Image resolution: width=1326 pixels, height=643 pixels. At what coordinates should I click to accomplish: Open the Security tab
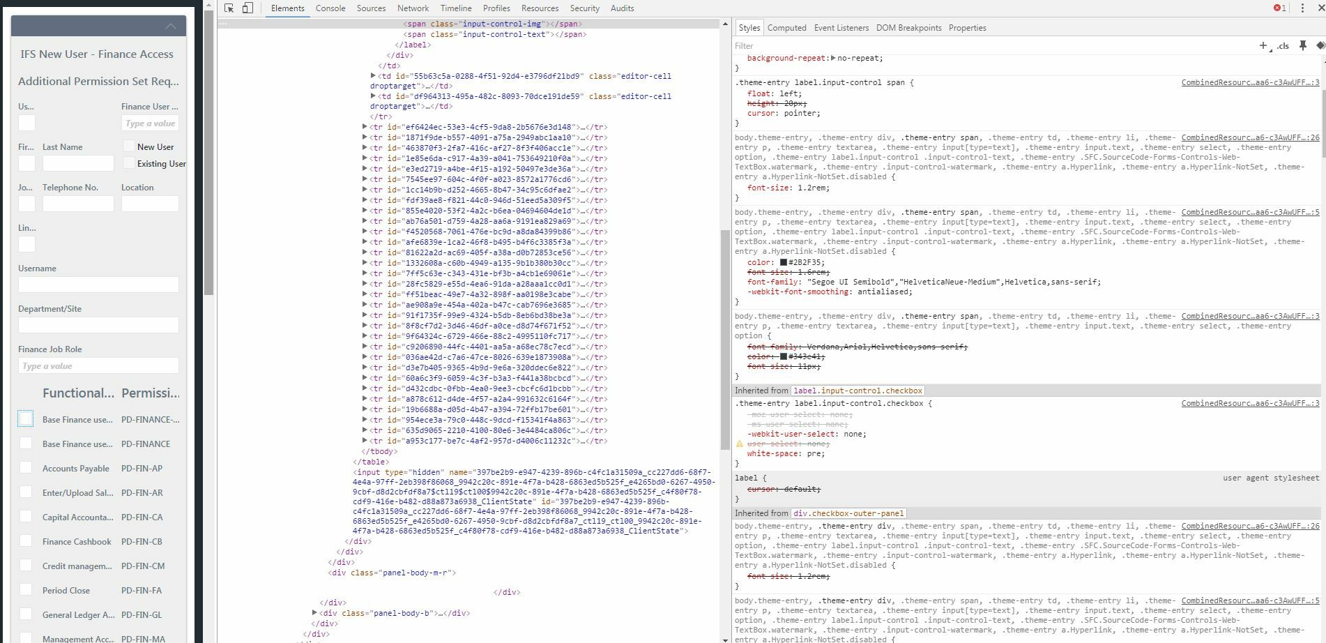click(584, 8)
